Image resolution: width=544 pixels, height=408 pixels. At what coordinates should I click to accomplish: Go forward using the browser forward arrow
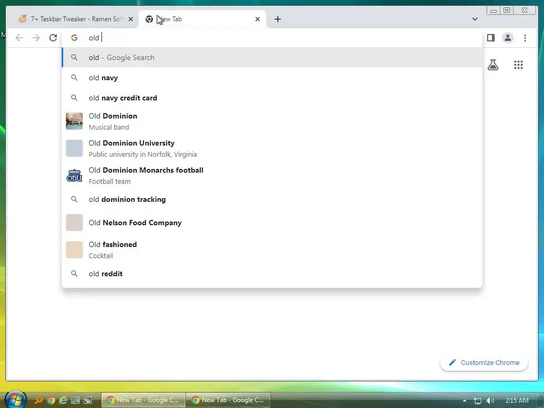tap(36, 38)
